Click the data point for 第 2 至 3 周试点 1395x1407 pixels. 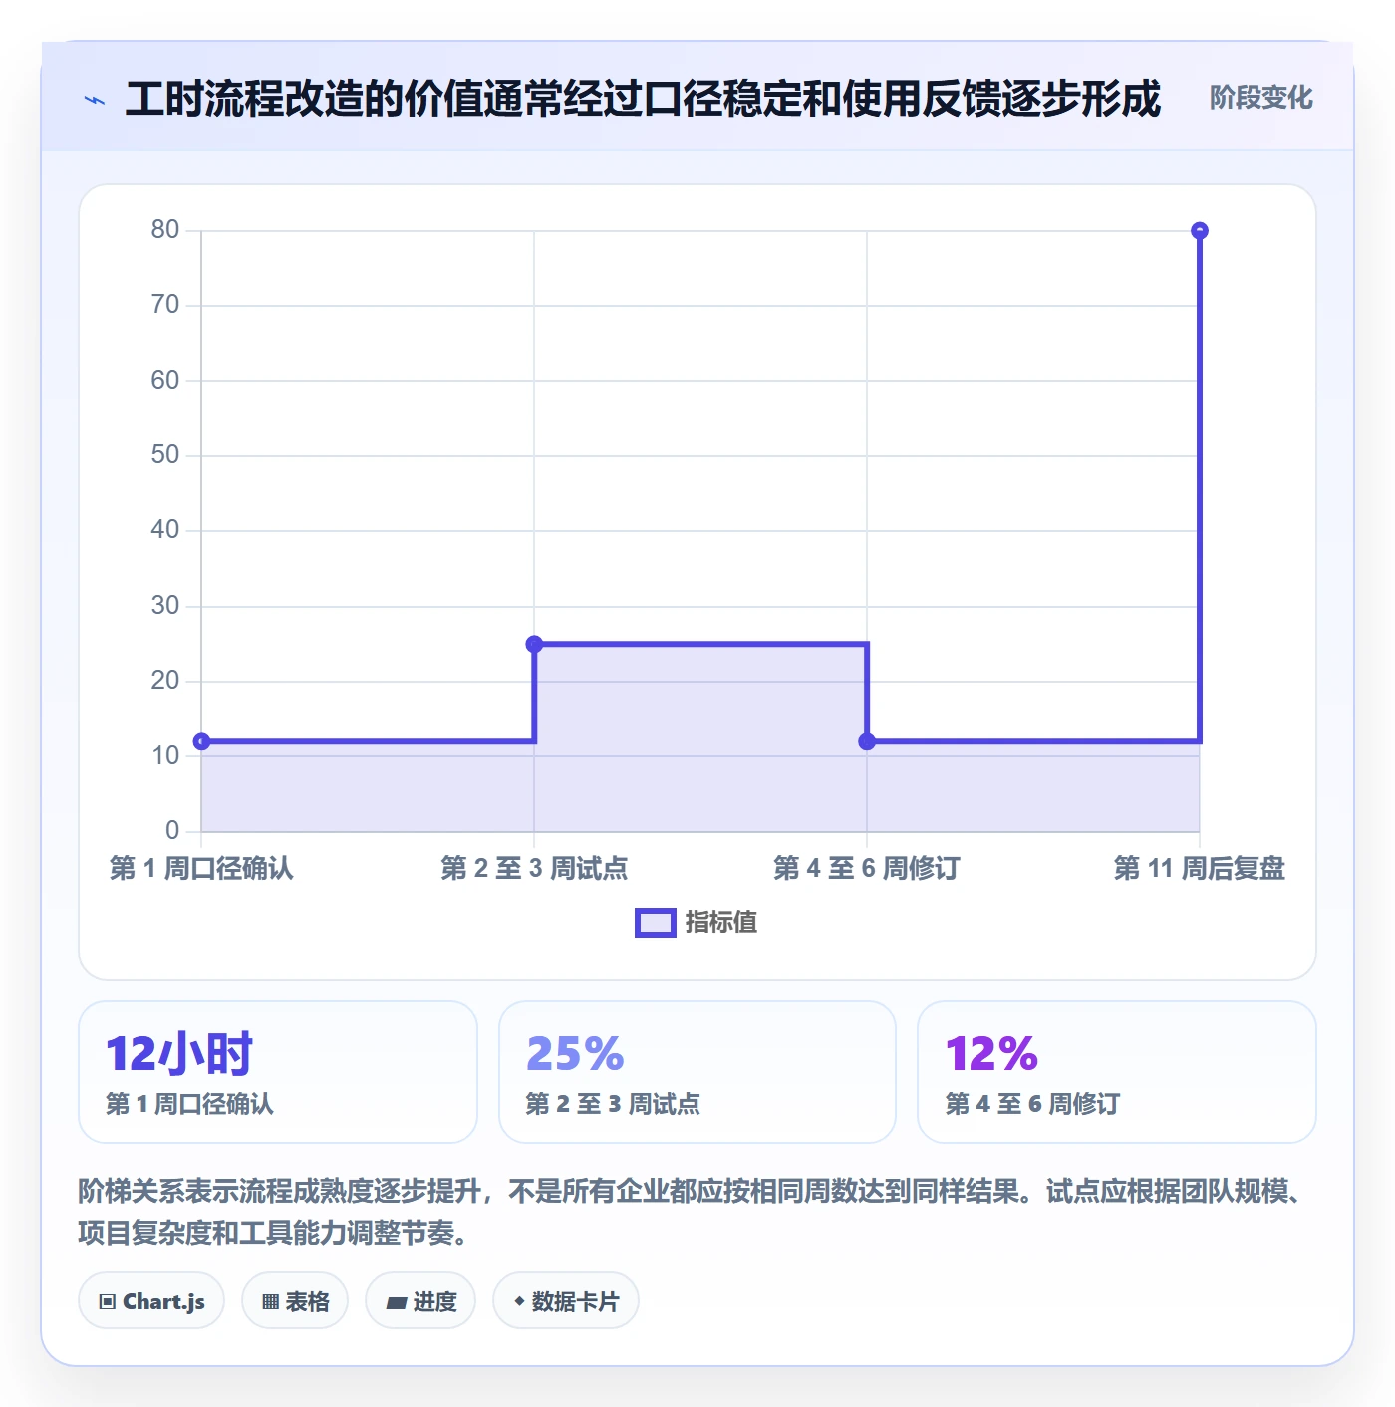click(x=534, y=644)
